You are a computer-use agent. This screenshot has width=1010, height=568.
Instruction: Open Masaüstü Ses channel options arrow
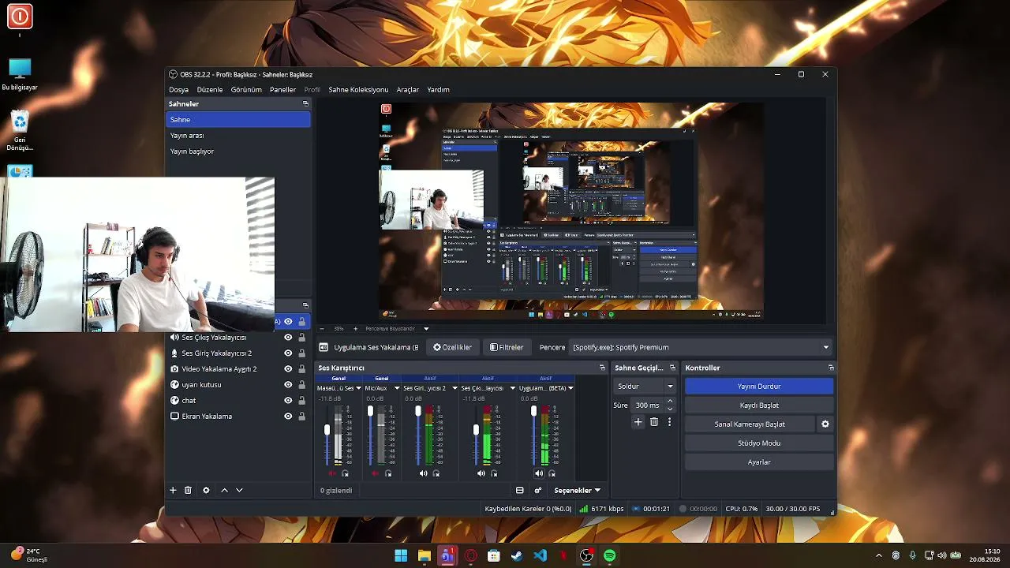(x=358, y=388)
